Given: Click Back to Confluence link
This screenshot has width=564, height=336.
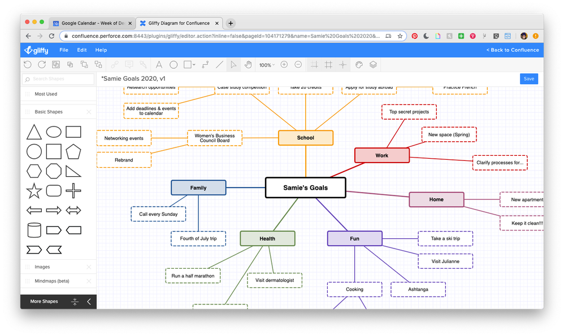Looking at the screenshot, I should point(512,50).
